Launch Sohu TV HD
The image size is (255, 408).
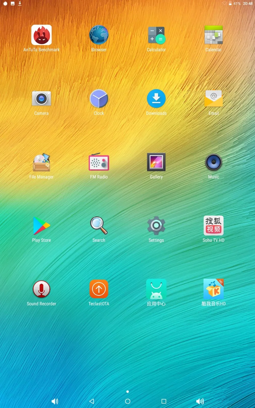click(214, 226)
